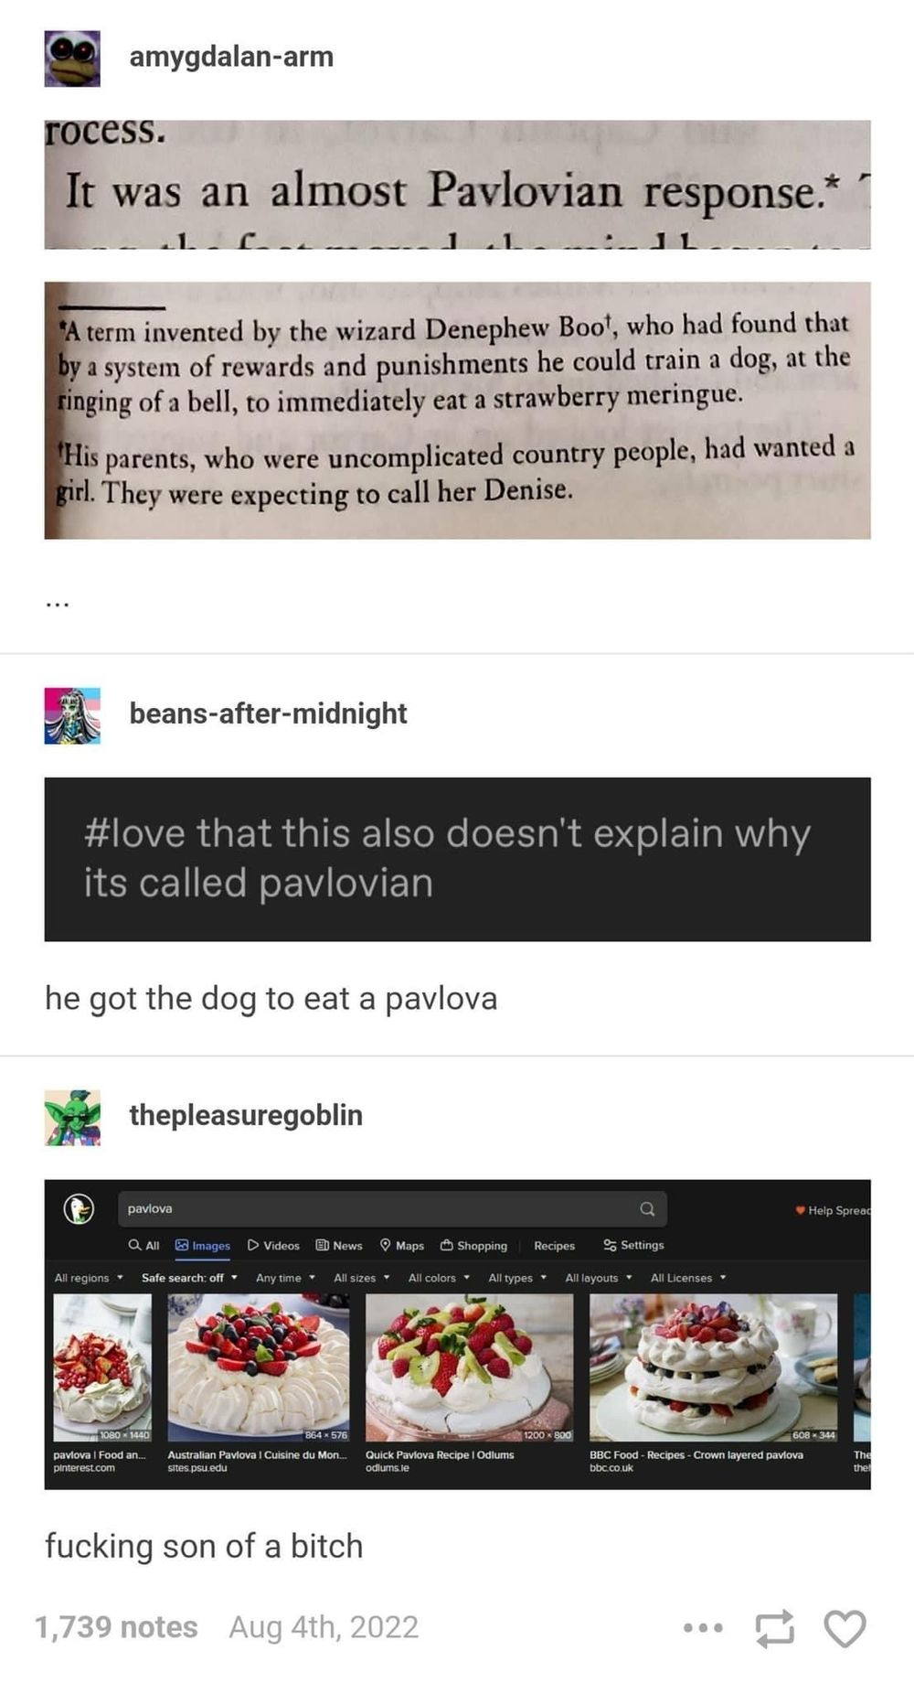This screenshot has height=1694, width=914.
Task: Switch to the Shopping tab
Action: click(473, 1245)
